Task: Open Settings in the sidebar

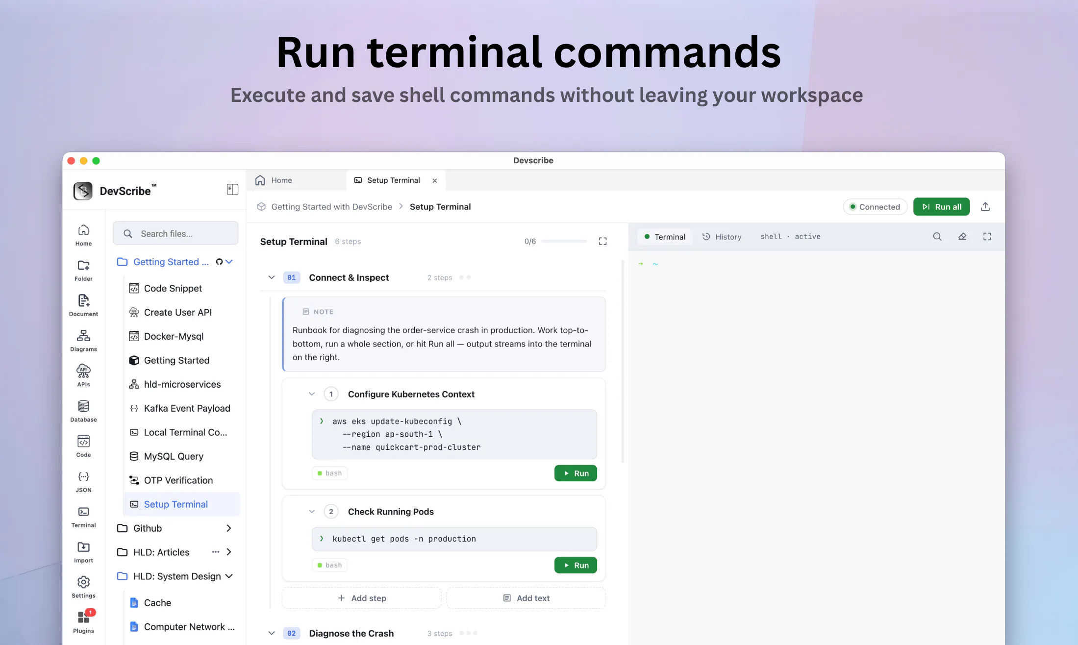Action: pos(83,588)
